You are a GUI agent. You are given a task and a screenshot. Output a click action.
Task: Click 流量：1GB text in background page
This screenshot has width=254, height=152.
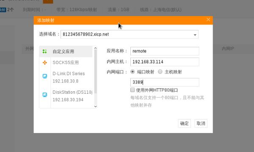coord(119,10)
